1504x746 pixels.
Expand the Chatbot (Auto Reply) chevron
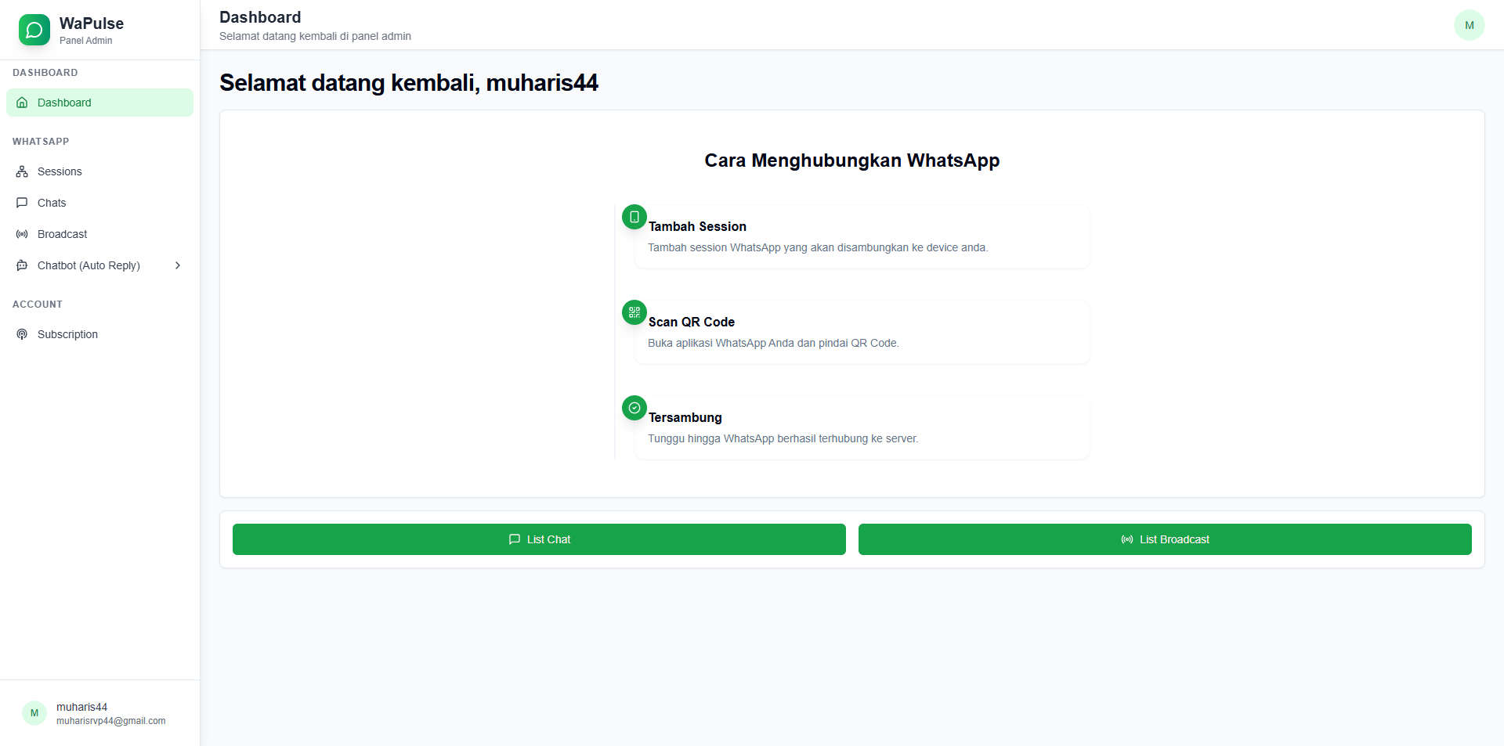(178, 265)
